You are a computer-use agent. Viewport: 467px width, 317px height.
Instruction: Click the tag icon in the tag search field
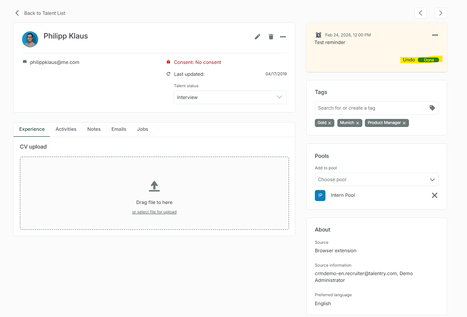tap(432, 108)
